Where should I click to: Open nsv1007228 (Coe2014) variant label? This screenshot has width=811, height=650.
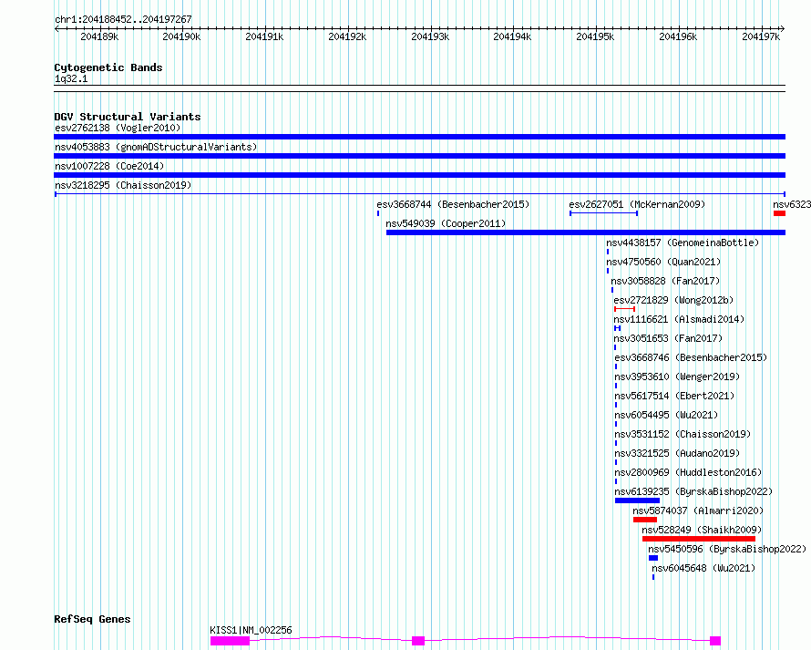pyautogui.click(x=109, y=166)
